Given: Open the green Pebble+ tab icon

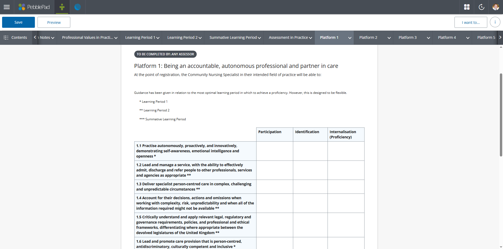Looking at the screenshot, I should [62, 7].
